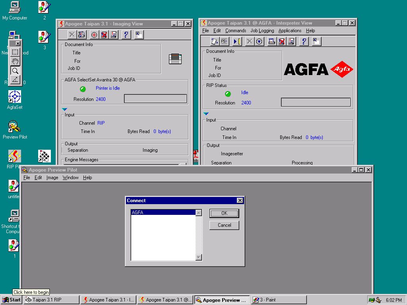Close the floating toolbox palette

point(17,43)
